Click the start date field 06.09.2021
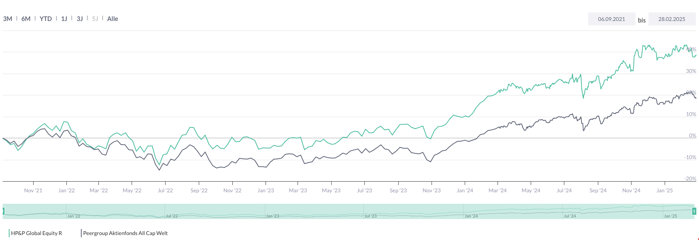Viewport: 699px width, 240px height. pyautogui.click(x=611, y=19)
